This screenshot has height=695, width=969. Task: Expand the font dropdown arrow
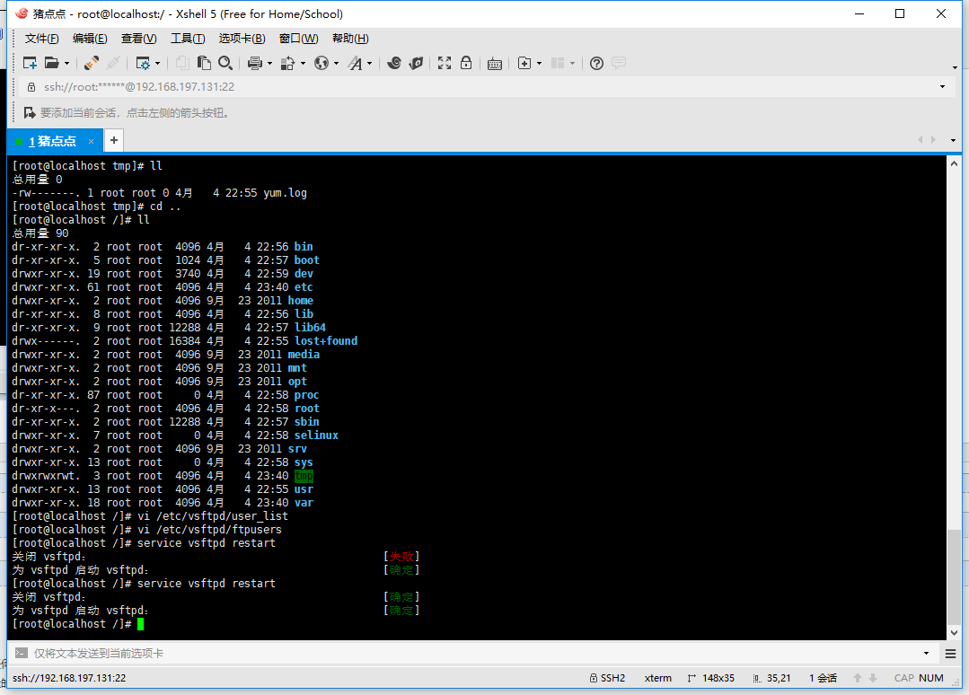(370, 64)
